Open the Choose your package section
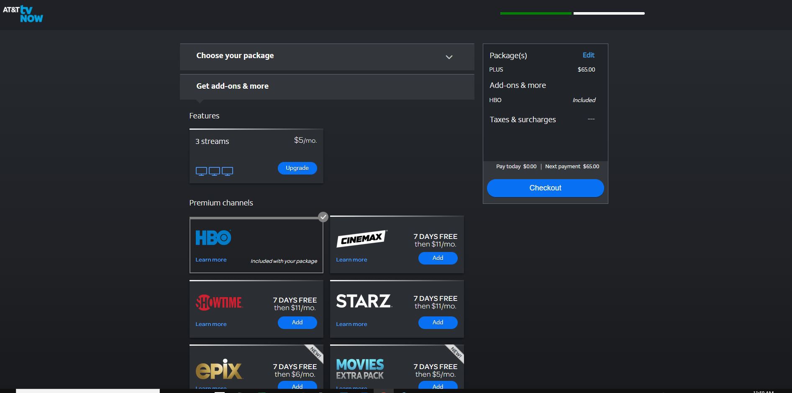The height and width of the screenshot is (393, 792). pos(327,57)
